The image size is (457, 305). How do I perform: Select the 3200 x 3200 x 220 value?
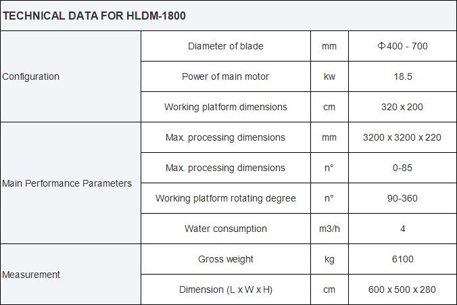[x=402, y=137]
